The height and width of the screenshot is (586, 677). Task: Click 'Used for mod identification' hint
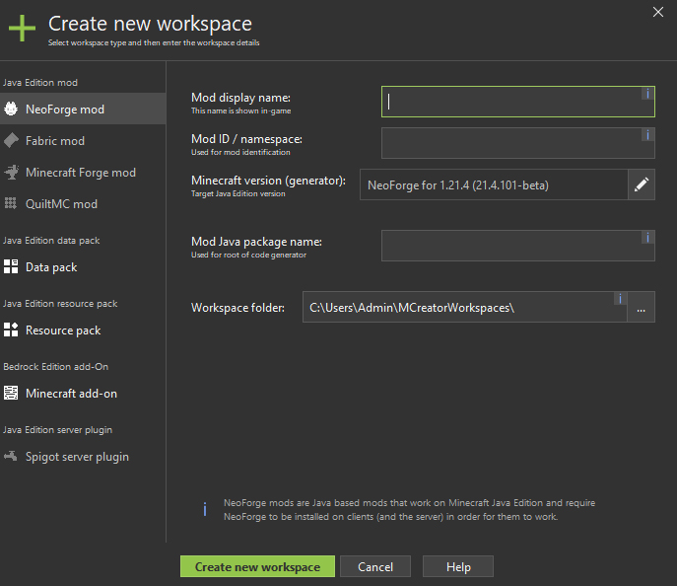tap(240, 152)
